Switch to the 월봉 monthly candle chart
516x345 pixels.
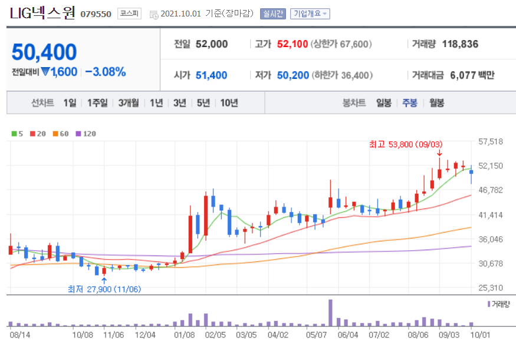coord(437,103)
